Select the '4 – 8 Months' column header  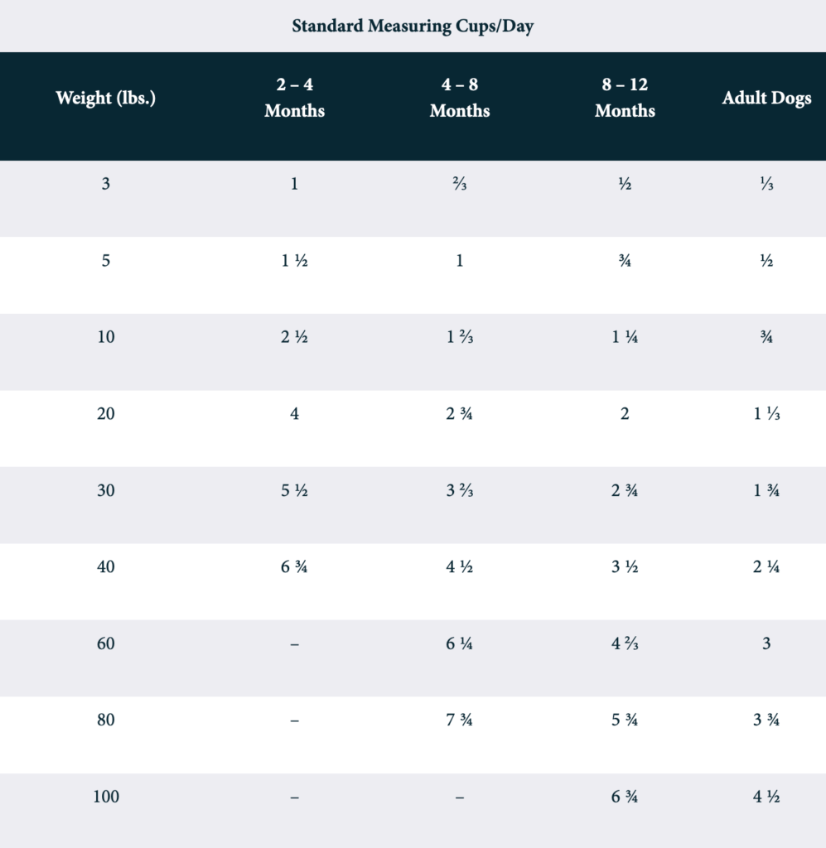460,99
